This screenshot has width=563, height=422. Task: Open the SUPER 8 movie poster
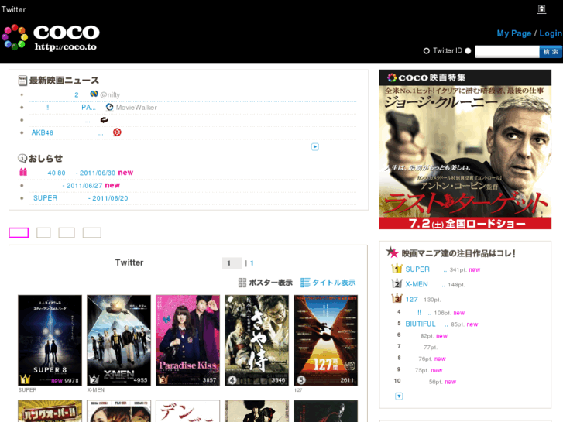tap(50, 341)
